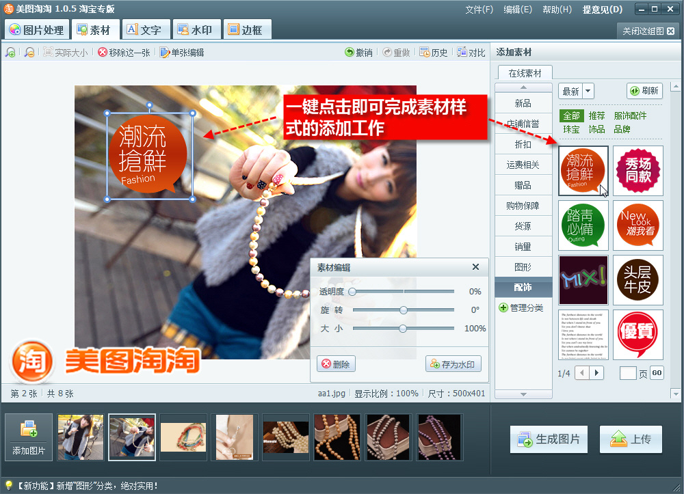Select the 赠品 category
This screenshot has width=684, height=494.
pyautogui.click(x=523, y=185)
